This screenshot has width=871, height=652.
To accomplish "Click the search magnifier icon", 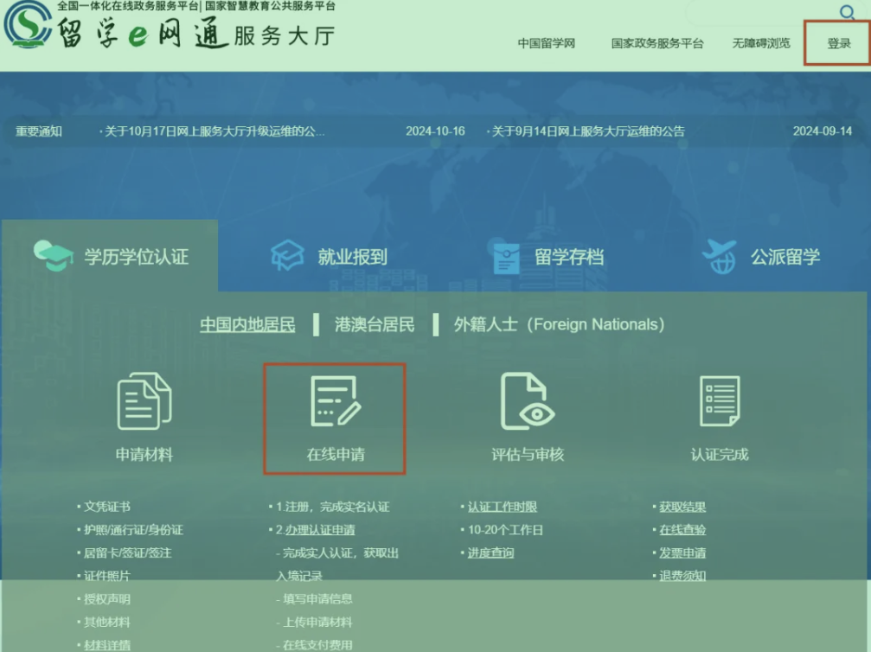I will tap(847, 12).
